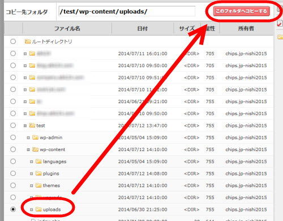Click the date 2014/07/12 13:47:00
The width and height of the screenshot is (283, 221).
pyautogui.click(x=143, y=126)
